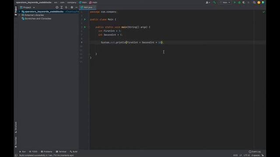
Task: Collapse all items in Project panel
Action: point(66,7)
